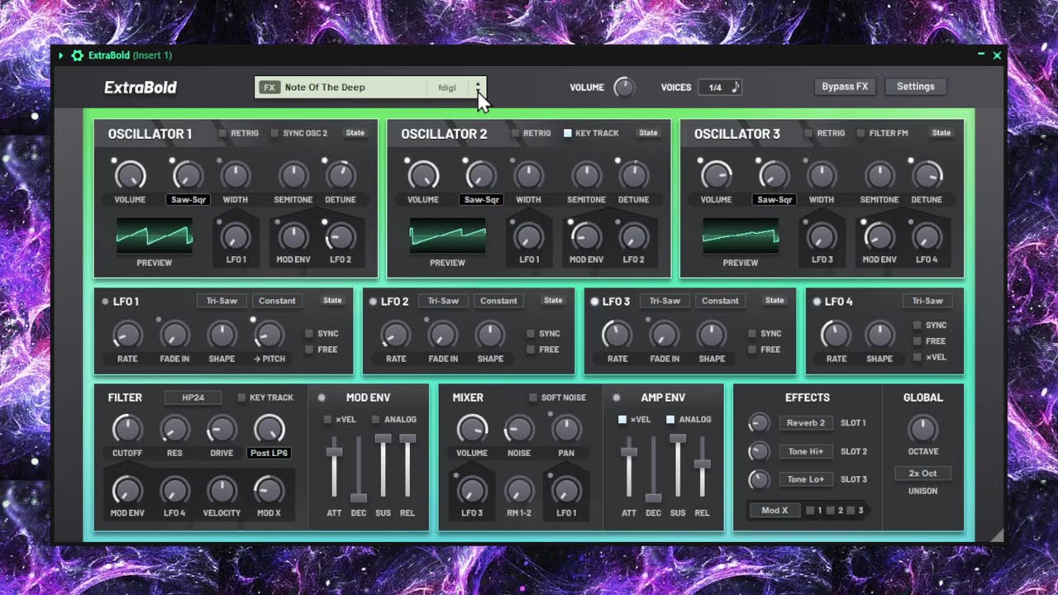Image resolution: width=1058 pixels, height=595 pixels.
Task: Enable Soft Noise in Mixer
Action: 533,397
